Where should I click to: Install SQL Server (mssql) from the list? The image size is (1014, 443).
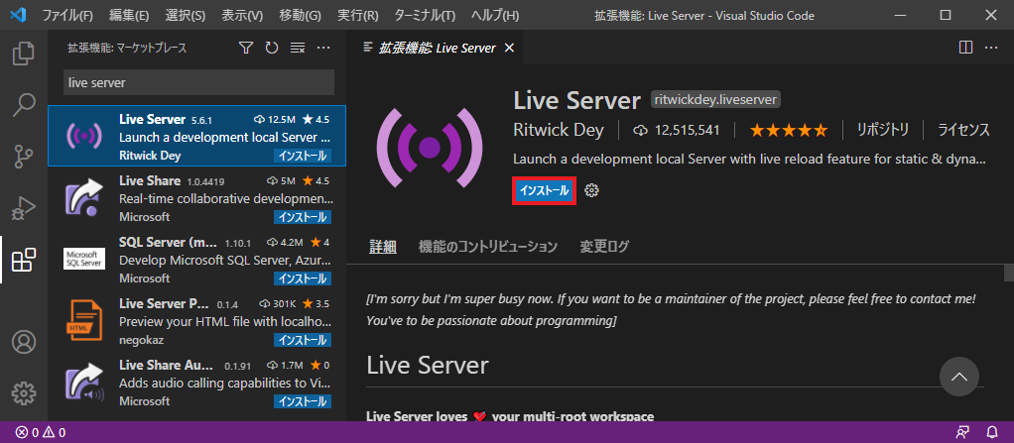point(303,278)
